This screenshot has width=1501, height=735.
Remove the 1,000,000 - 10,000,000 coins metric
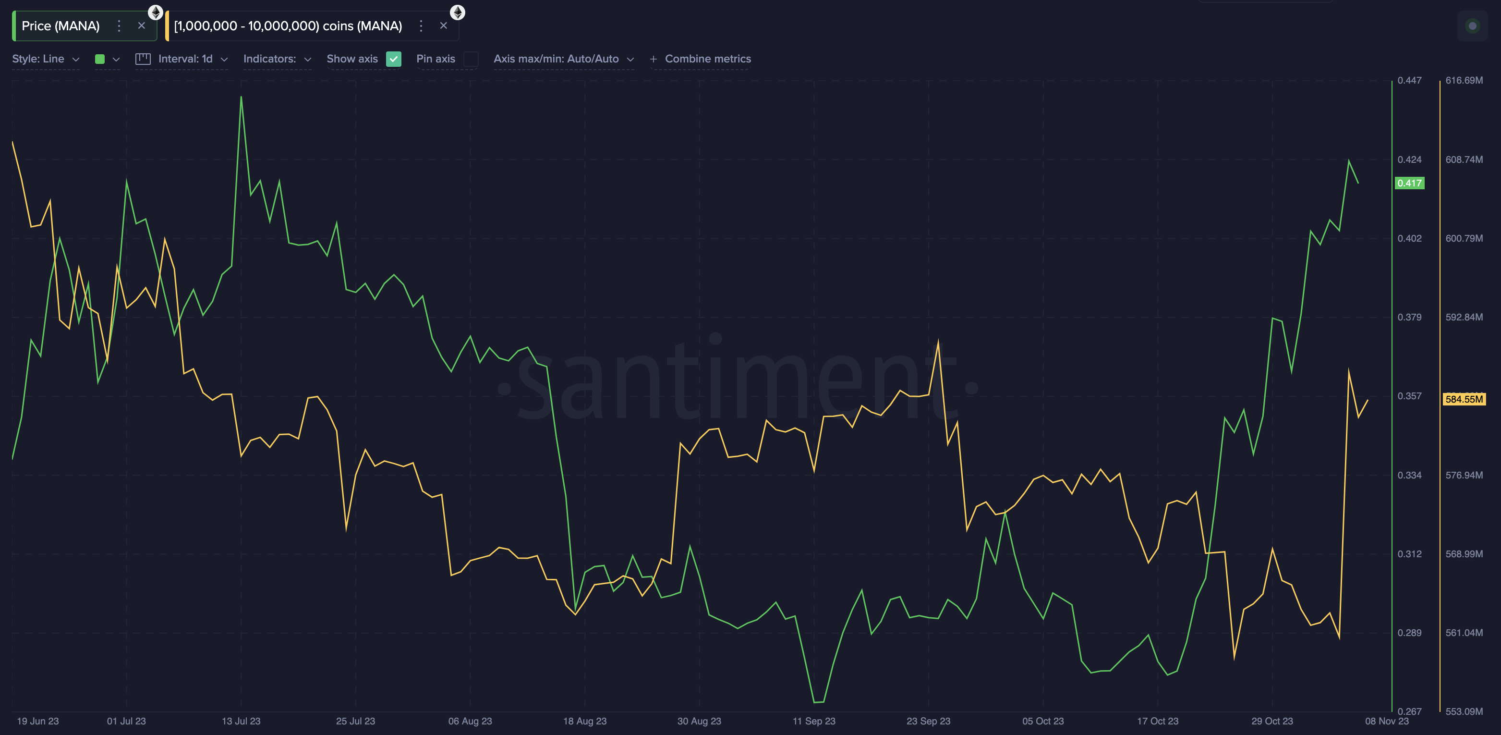click(443, 25)
